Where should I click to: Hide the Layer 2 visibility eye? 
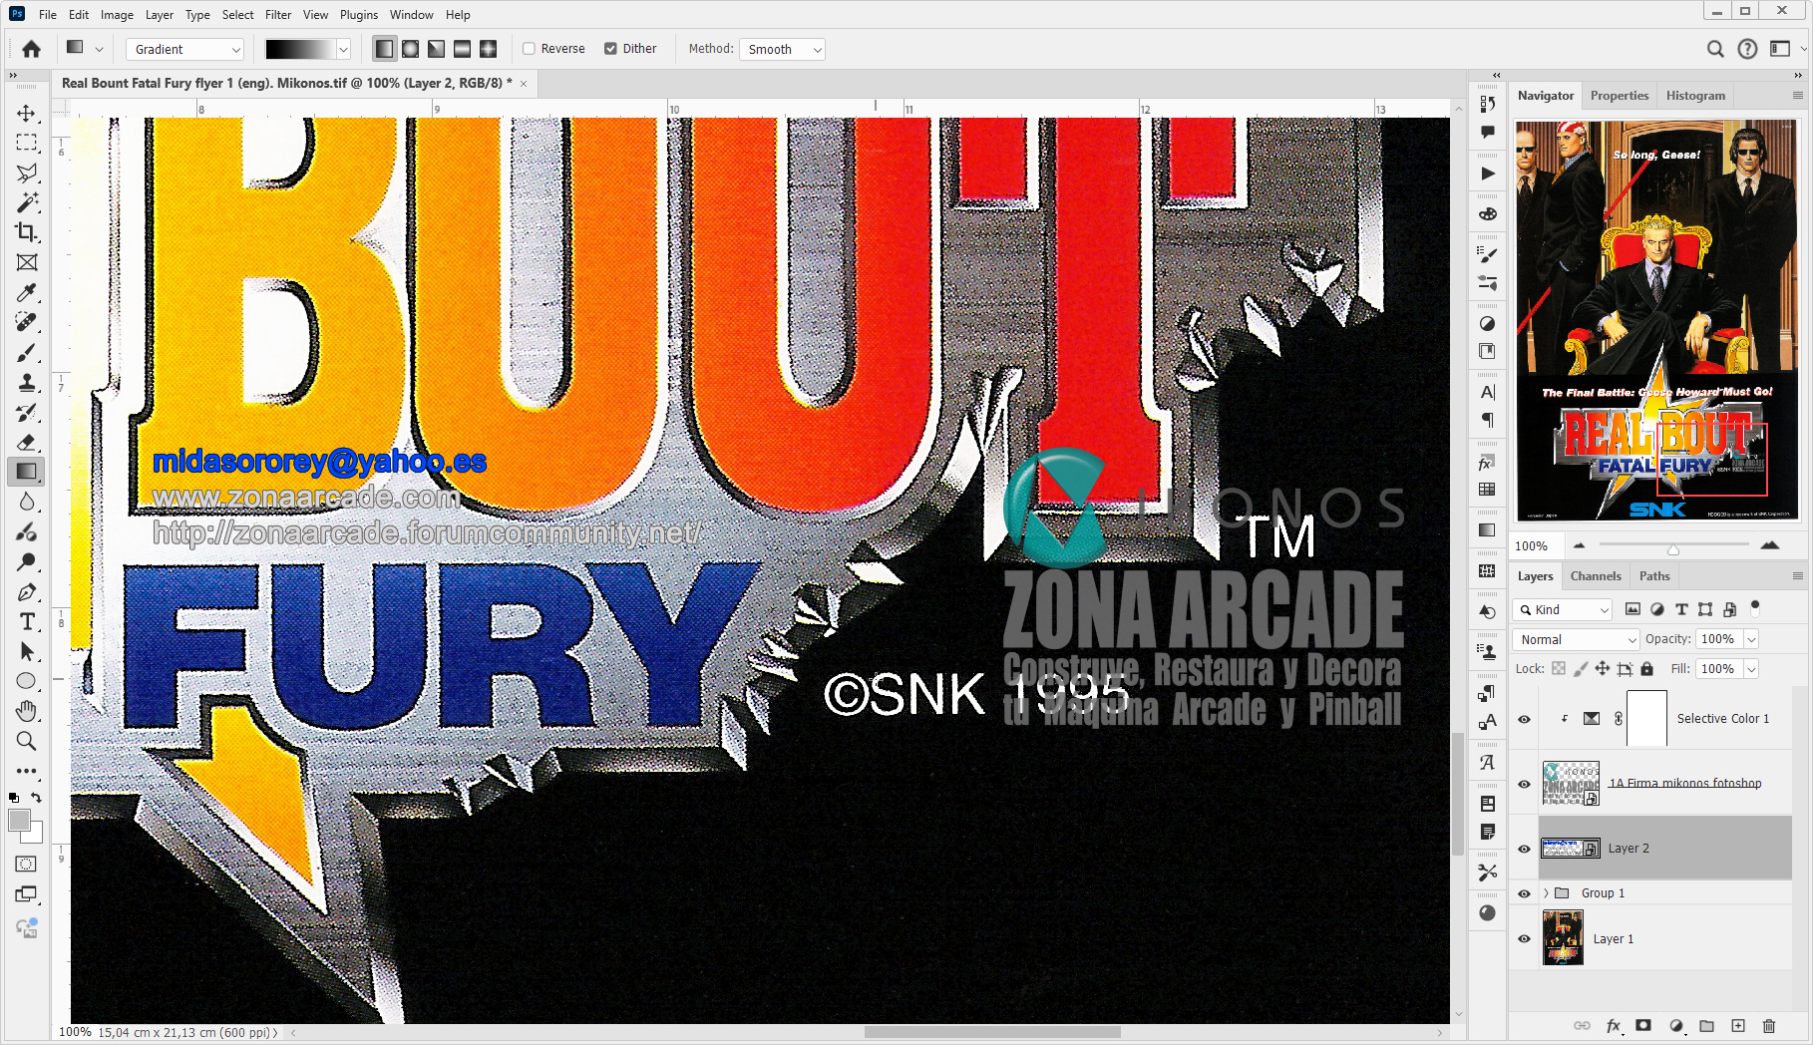1524,849
